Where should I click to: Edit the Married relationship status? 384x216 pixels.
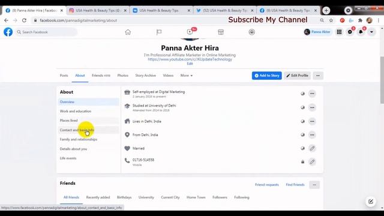point(312,148)
